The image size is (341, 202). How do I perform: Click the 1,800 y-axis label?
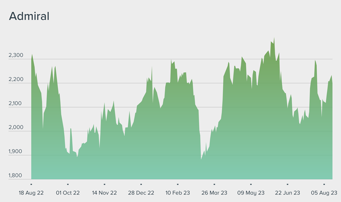pyautogui.click(x=16, y=176)
